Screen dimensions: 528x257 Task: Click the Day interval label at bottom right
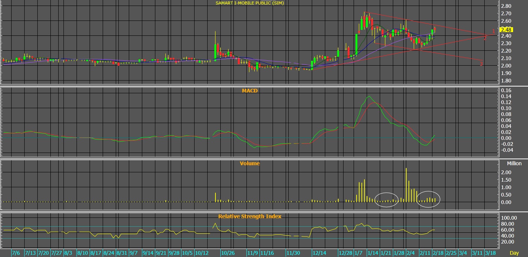pos(514,253)
